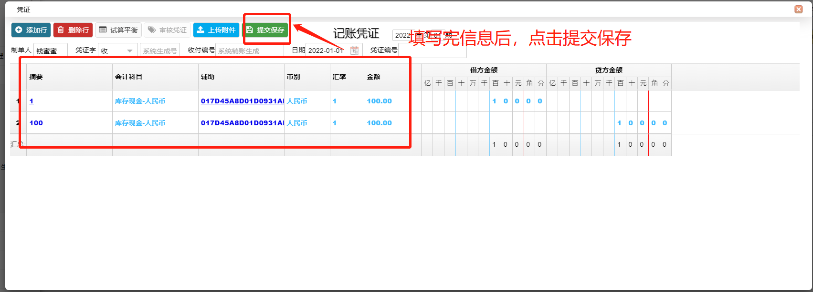This screenshot has height=292, width=813.
Task: Run 试算平衡 trial balance check
Action: coord(118,30)
